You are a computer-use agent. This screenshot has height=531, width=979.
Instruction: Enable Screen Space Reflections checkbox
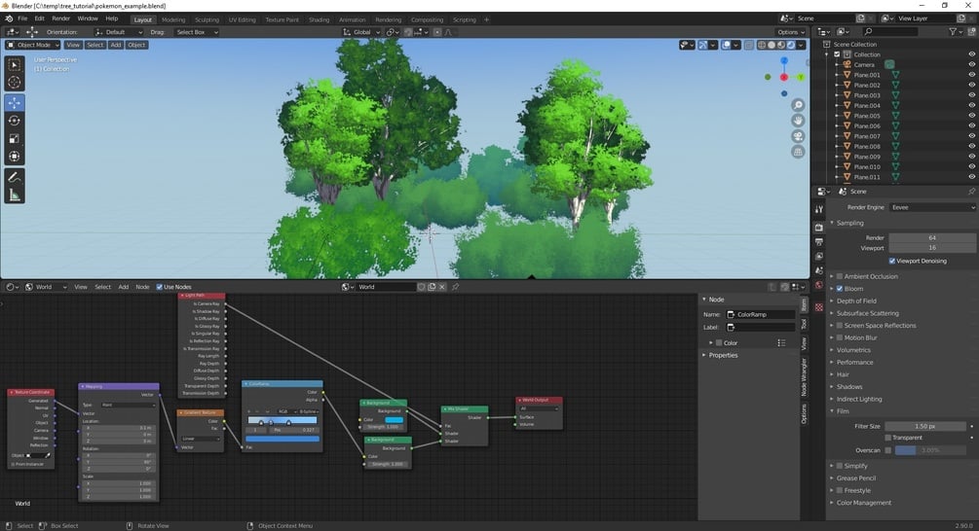[x=840, y=326]
